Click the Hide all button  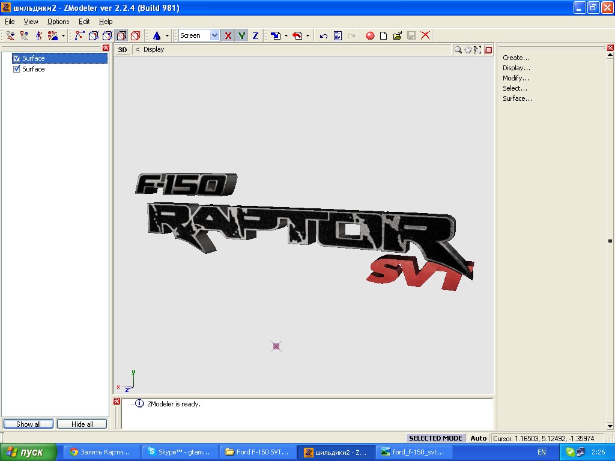pos(82,424)
